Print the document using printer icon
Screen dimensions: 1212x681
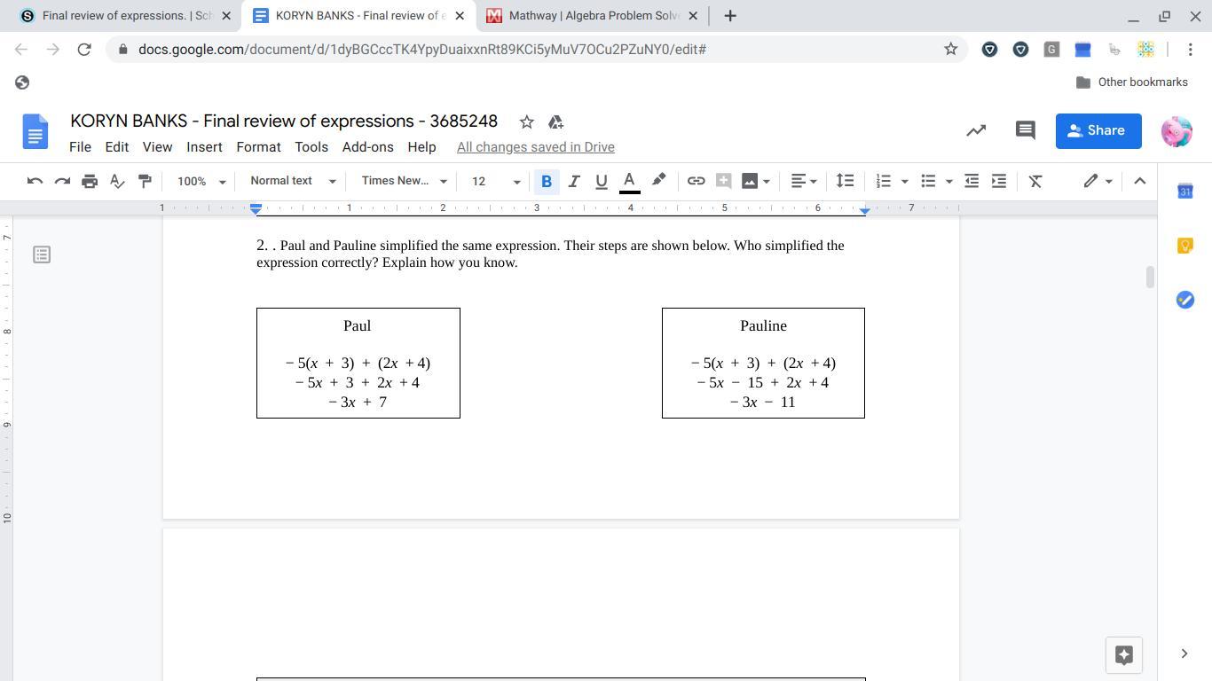click(x=90, y=181)
